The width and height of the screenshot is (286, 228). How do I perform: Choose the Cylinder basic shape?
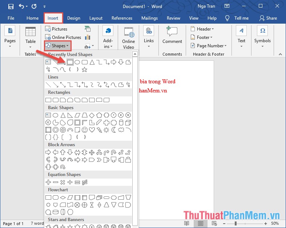pos(121,123)
